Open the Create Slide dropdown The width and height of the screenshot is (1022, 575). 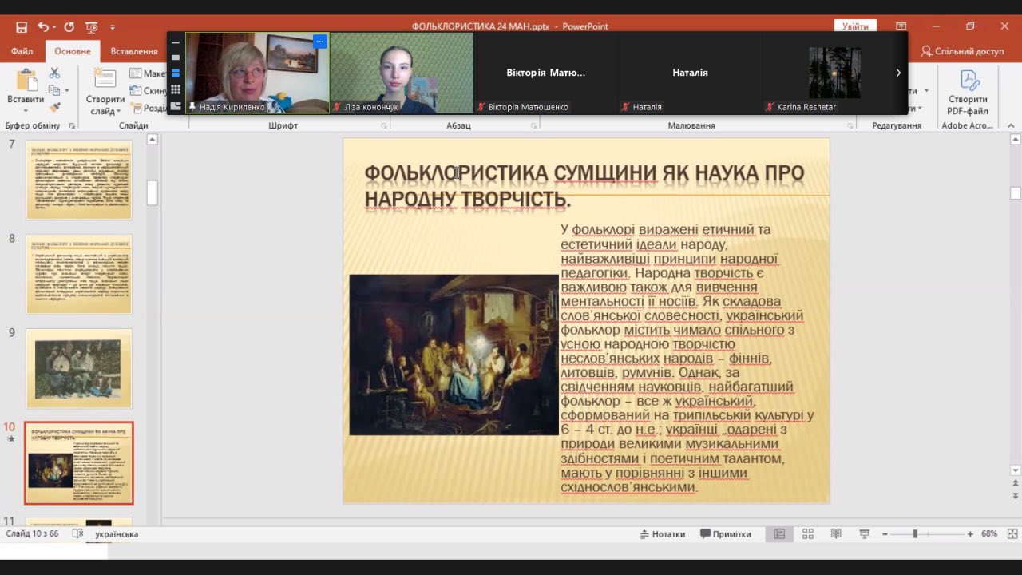[105, 111]
